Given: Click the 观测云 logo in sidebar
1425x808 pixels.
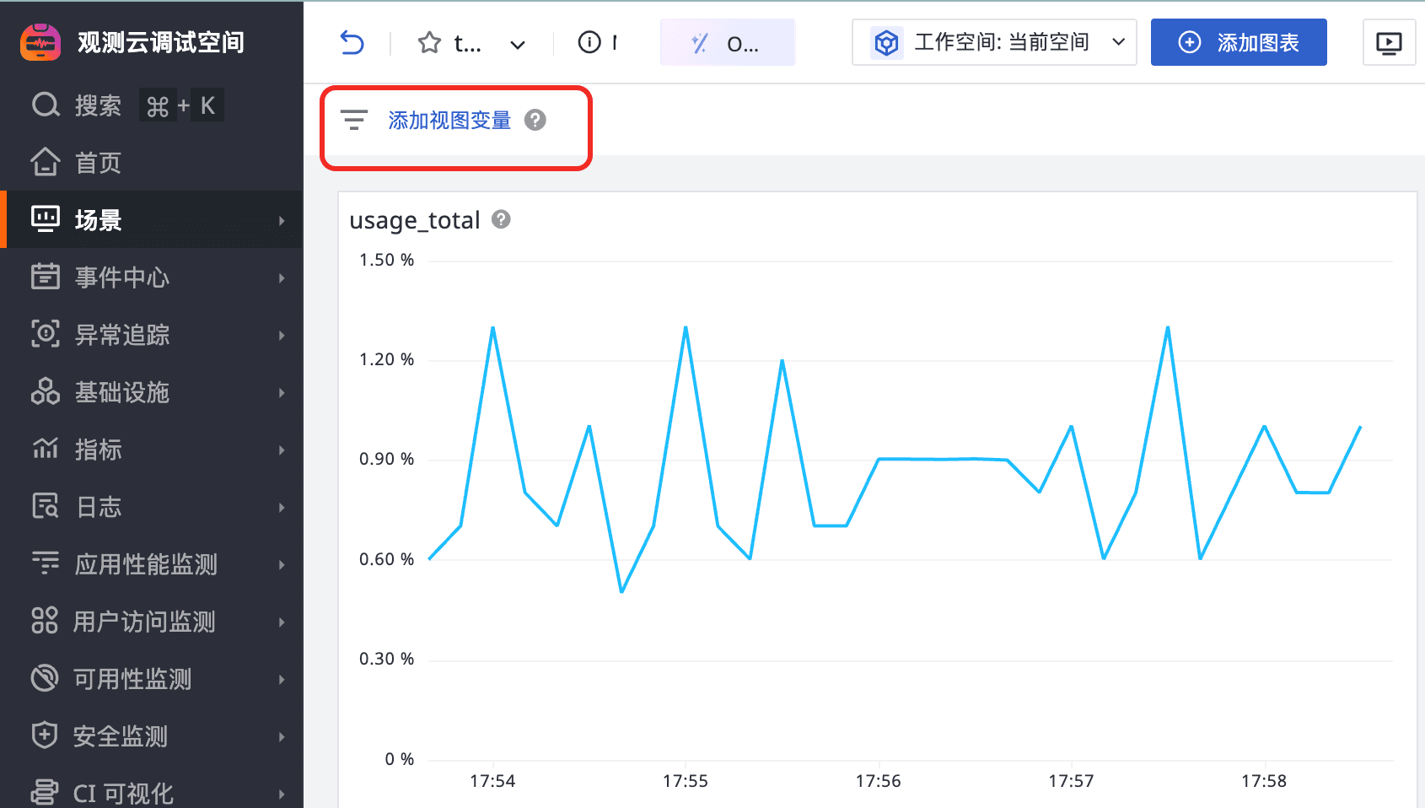Looking at the screenshot, I should click(40, 42).
